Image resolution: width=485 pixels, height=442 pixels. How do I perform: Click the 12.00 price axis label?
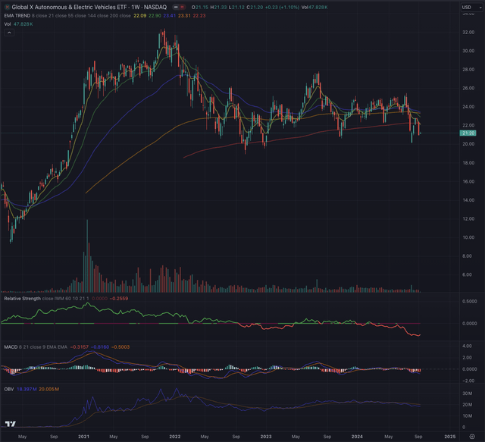click(468, 219)
